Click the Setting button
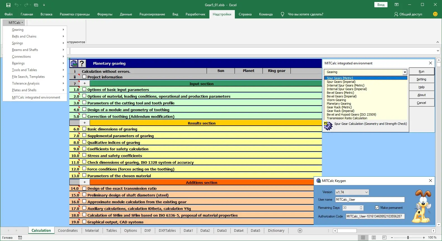Screen dimensions: 442x241 pos(422,79)
